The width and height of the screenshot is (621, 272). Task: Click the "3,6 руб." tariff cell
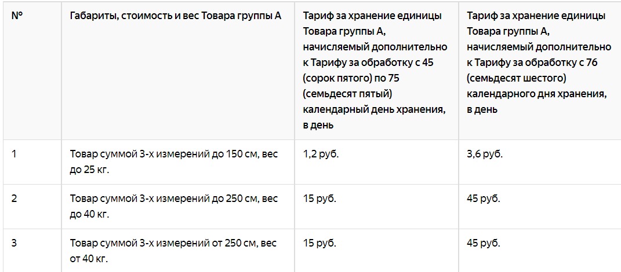pyautogui.click(x=485, y=155)
